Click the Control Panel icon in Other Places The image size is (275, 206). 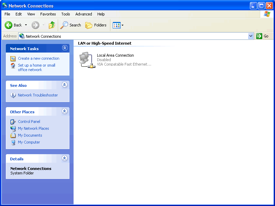[x=13, y=122]
